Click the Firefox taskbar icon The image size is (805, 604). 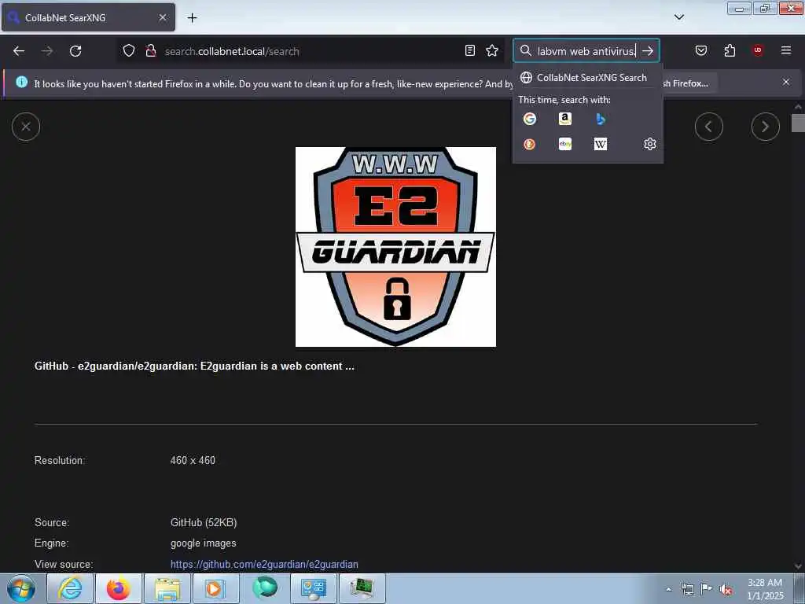(x=119, y=588)
